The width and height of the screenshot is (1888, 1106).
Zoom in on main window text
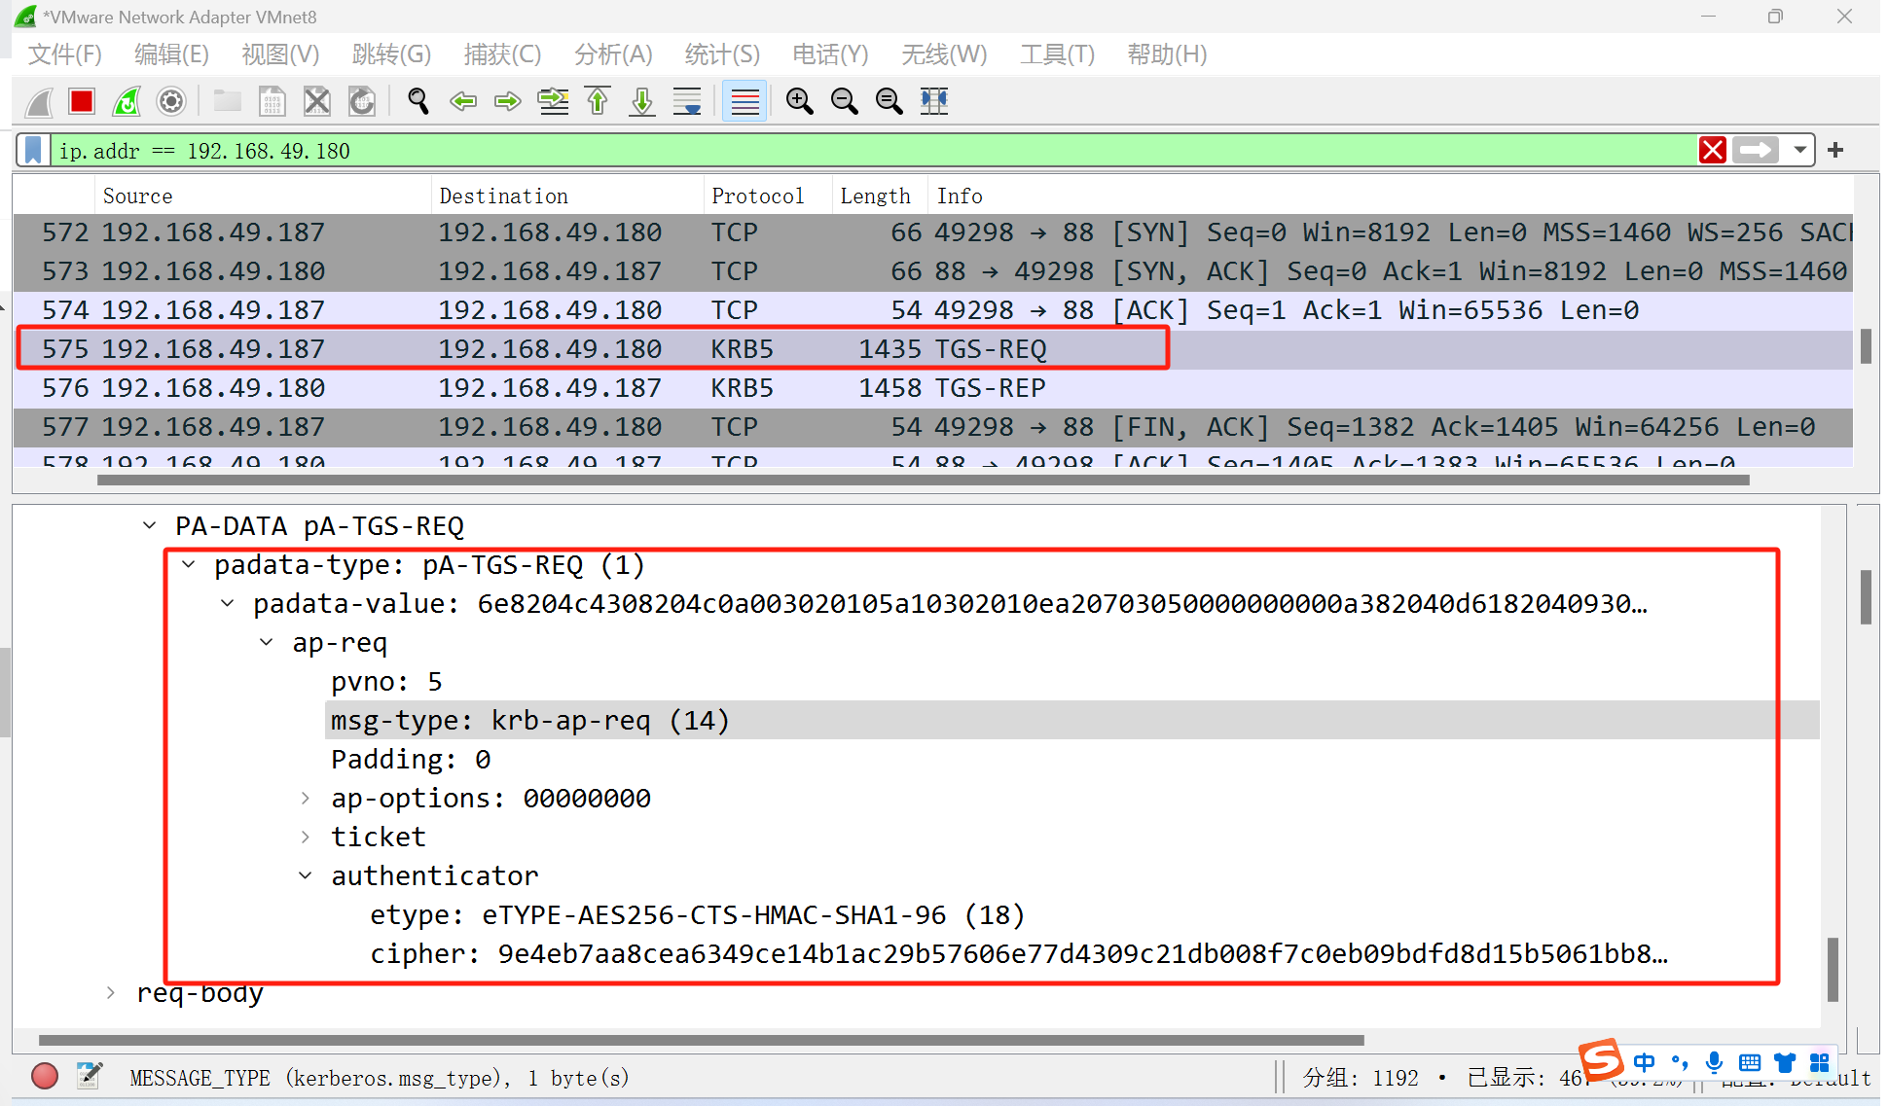click(799, 101)
